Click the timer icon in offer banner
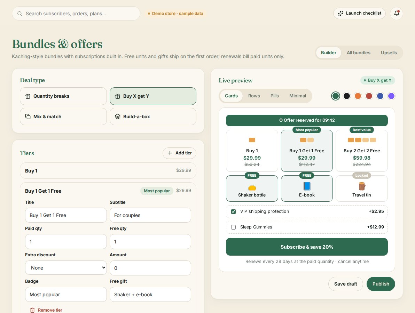This screenshot has width=415, height=313. [x=281, y=120]
